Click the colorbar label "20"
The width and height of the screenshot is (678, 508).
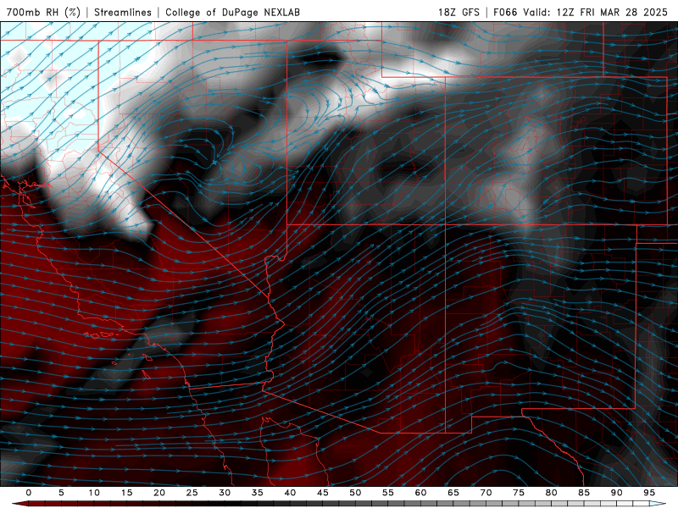(x=159, y=493)
